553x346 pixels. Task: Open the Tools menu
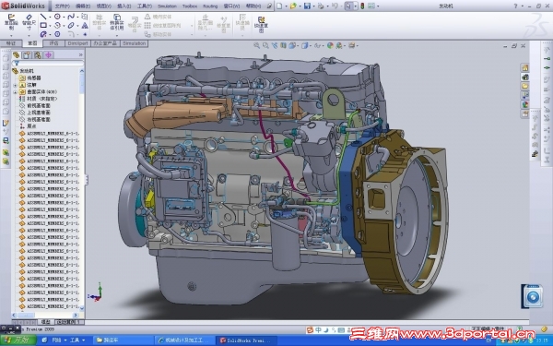point(145,6)
